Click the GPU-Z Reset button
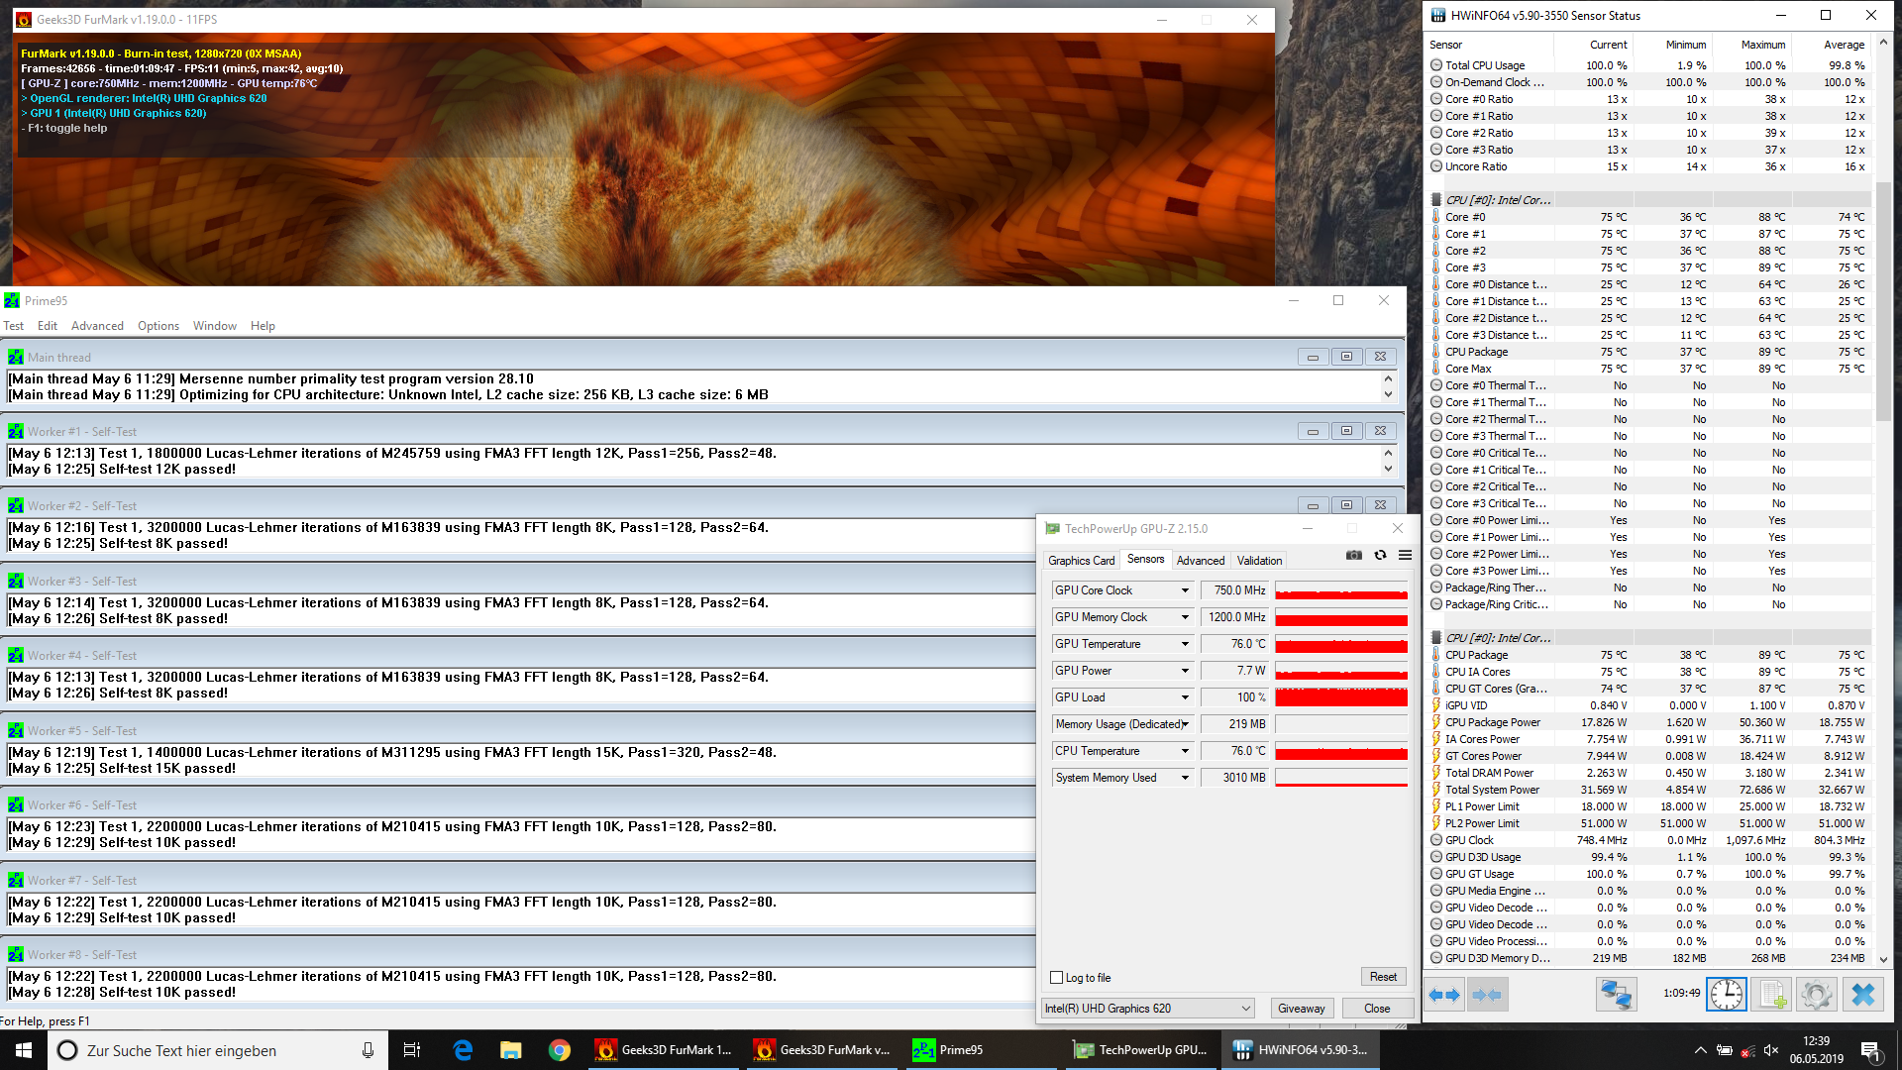 [1383, 977]
